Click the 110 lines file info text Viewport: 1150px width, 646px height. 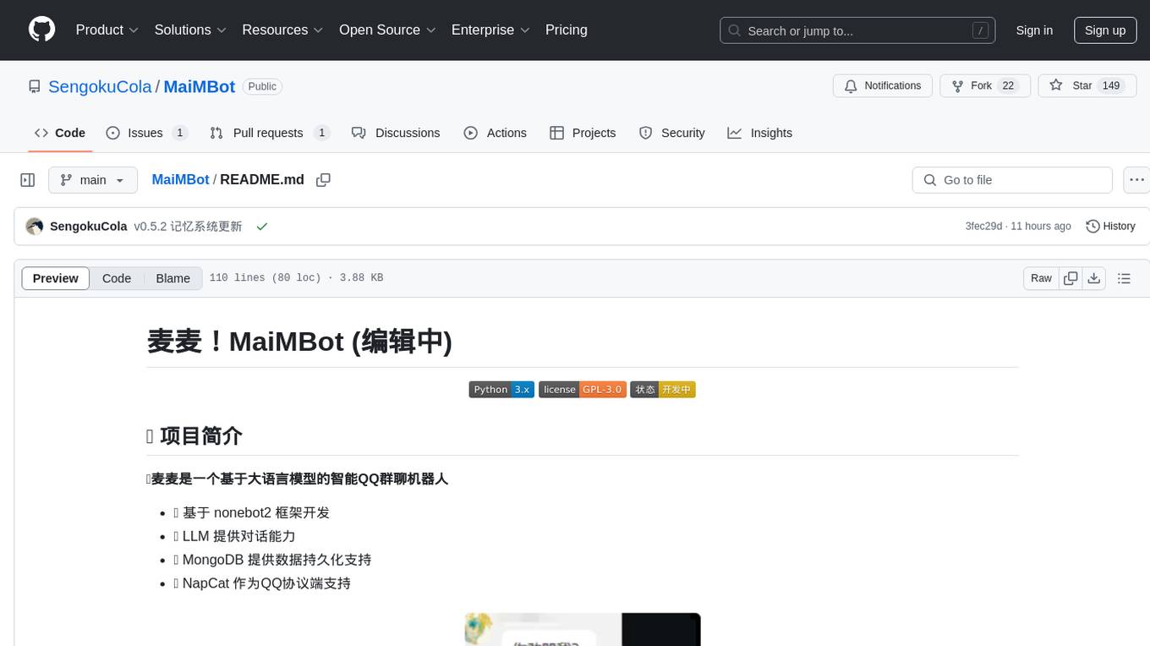click(296, 278)
